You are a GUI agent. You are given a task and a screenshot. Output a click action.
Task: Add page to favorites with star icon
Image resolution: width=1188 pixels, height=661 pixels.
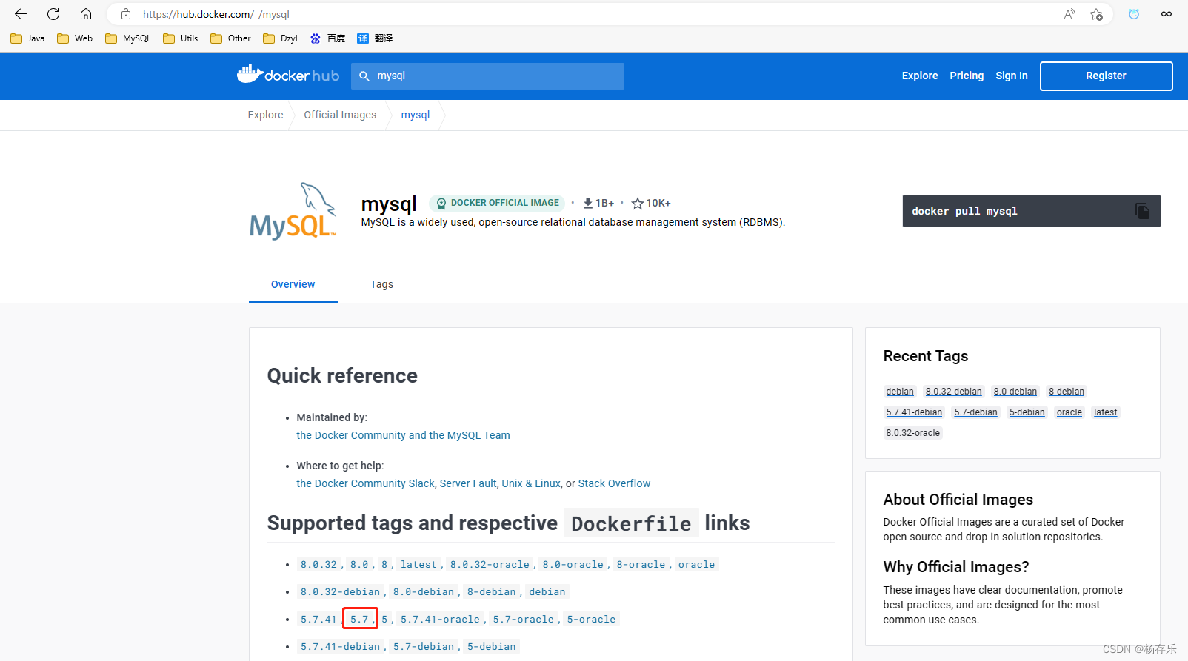click(x=1096, y=14)
